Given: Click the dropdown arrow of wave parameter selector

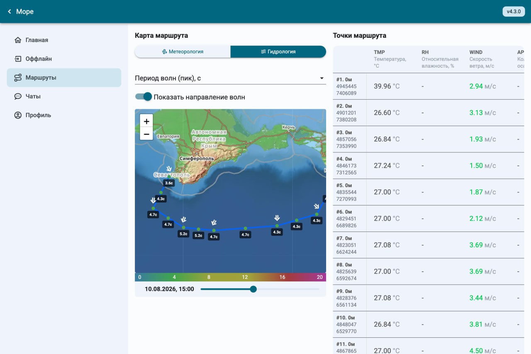Looking at the screenshot, I should (x=322, y=78).
